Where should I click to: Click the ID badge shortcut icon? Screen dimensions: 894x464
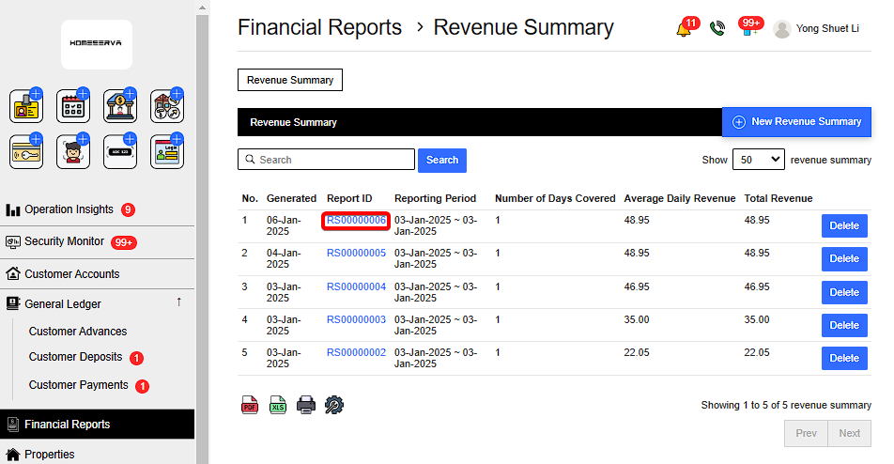(x=26, y=107)
